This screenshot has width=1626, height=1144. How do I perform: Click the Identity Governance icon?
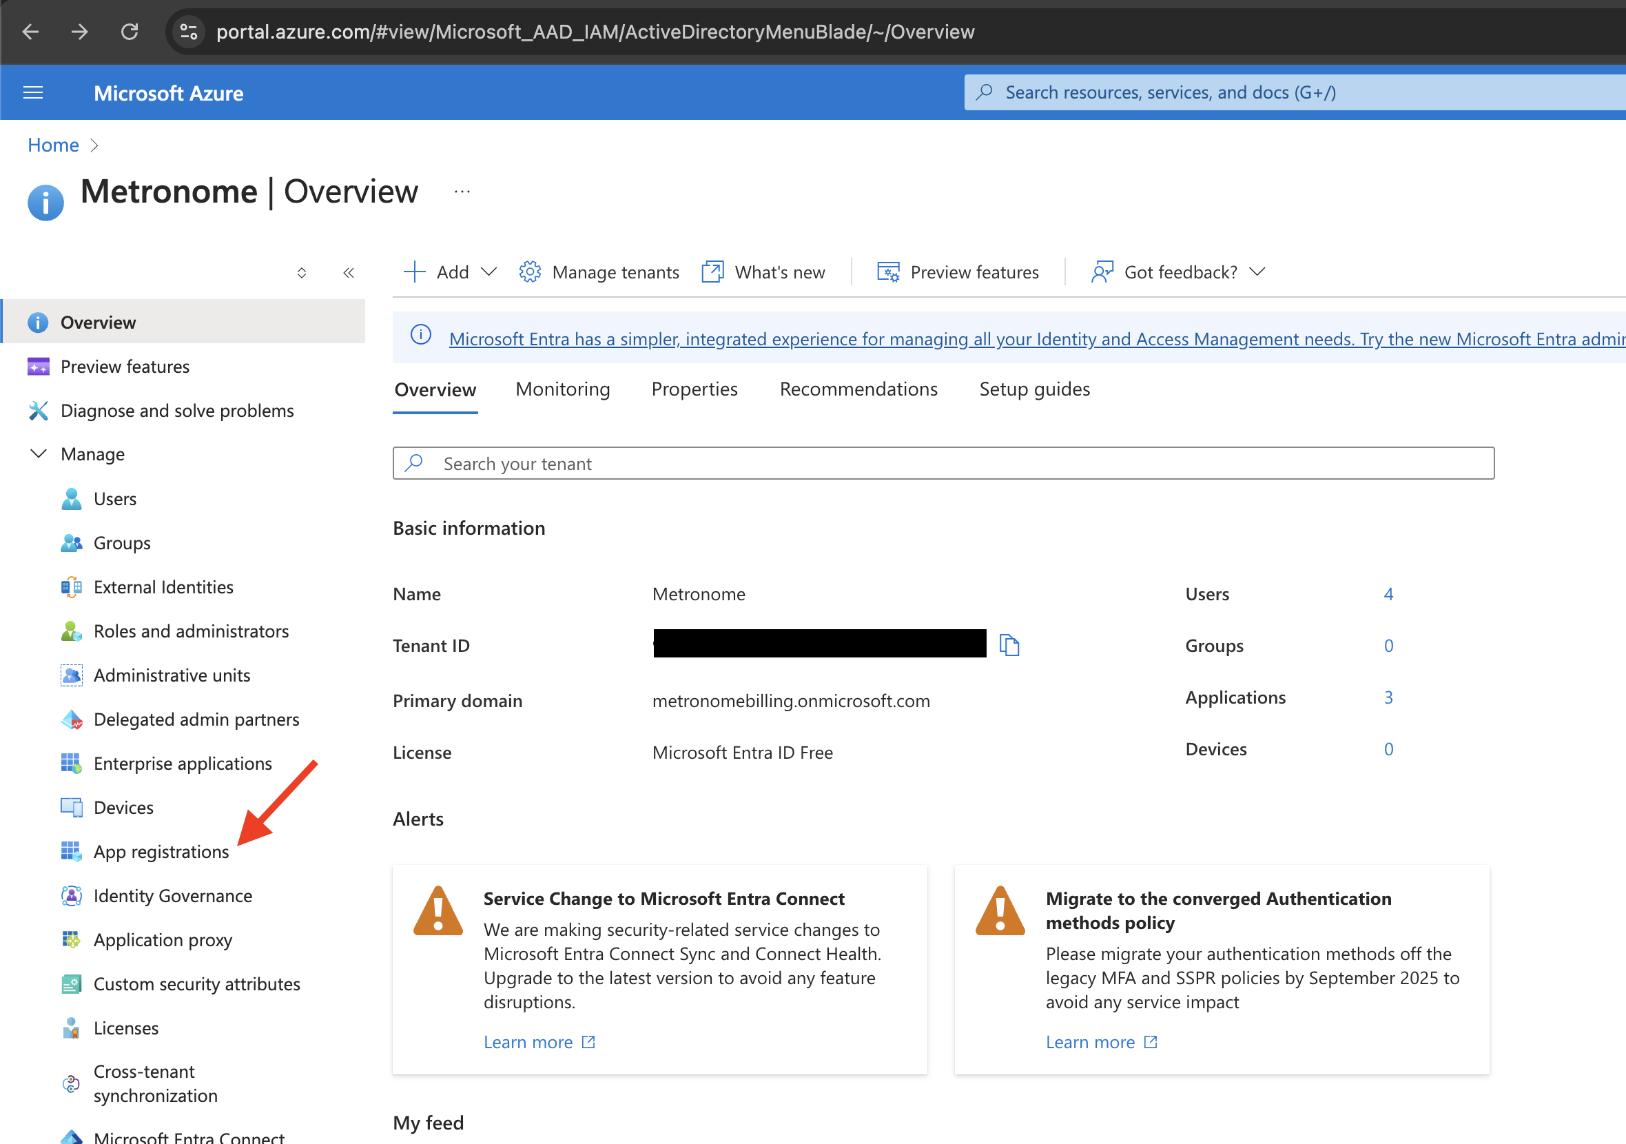click(x=71, y=895)
